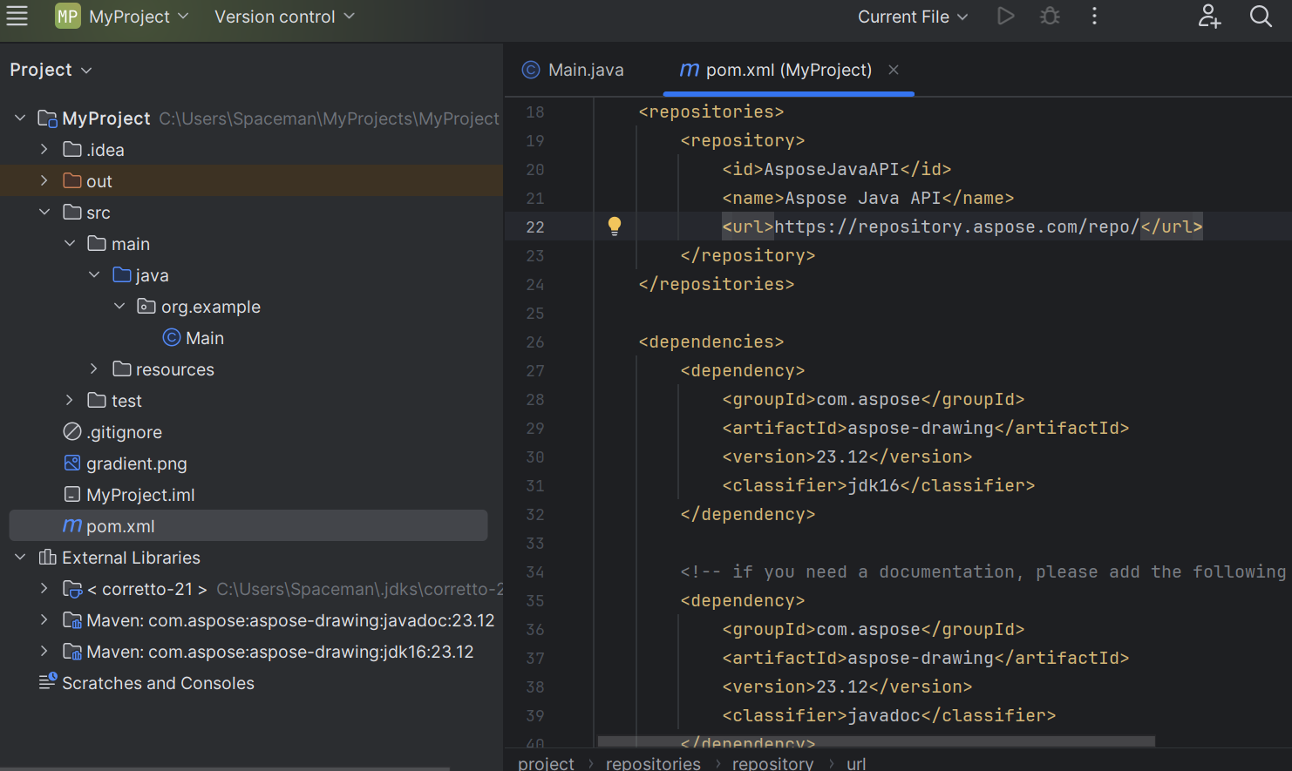The image size is (1292, 771).
Task: Open Code With Me user invite icon
Action: tap(1210, 16)
